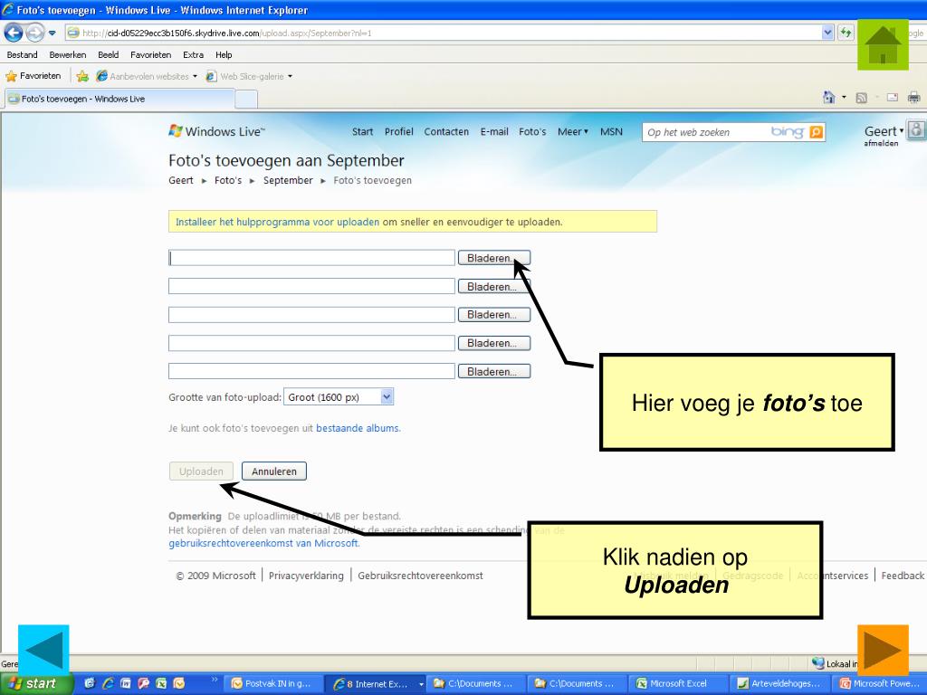Open the Bestand menu
This screenshot has height=695, width=927.
coord(22,55)
